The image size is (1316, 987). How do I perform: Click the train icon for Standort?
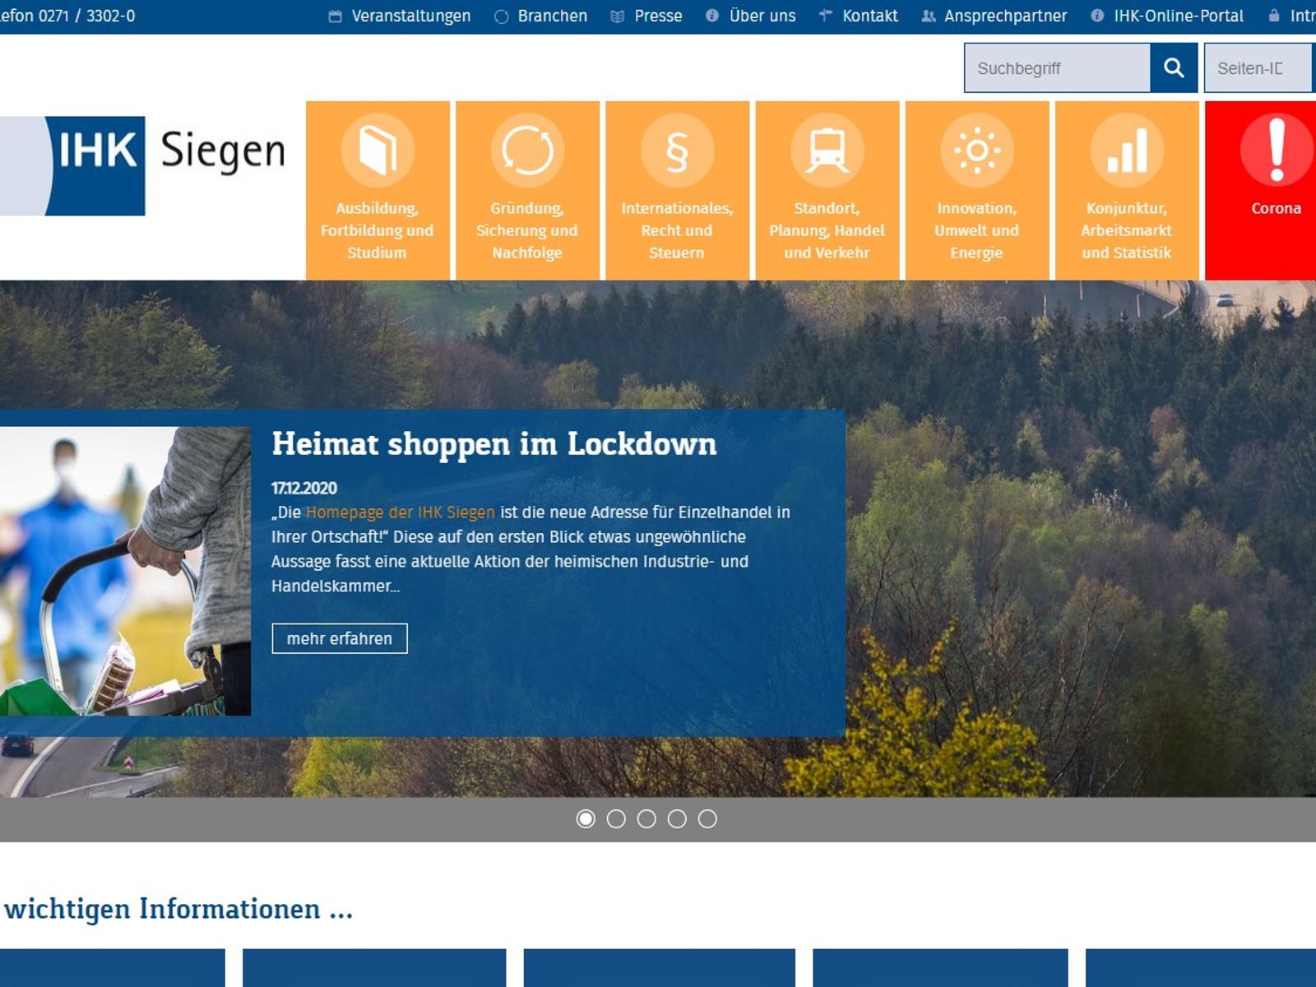click(x=827, y=150)
